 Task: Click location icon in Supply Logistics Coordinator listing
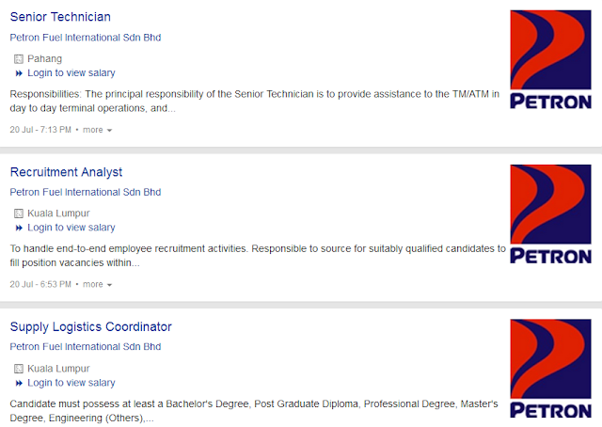point(19,369)
